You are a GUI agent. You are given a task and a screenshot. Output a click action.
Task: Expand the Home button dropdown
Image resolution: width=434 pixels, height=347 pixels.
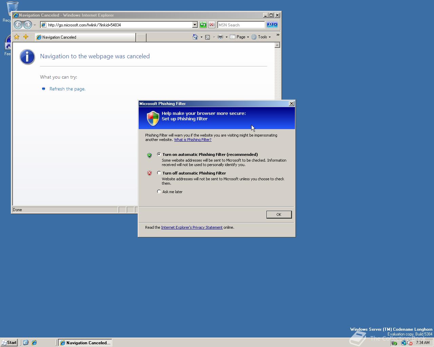[x=201, y=37]
